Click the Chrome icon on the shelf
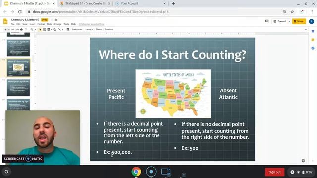The image size is (317, 178). pos(136,172)
